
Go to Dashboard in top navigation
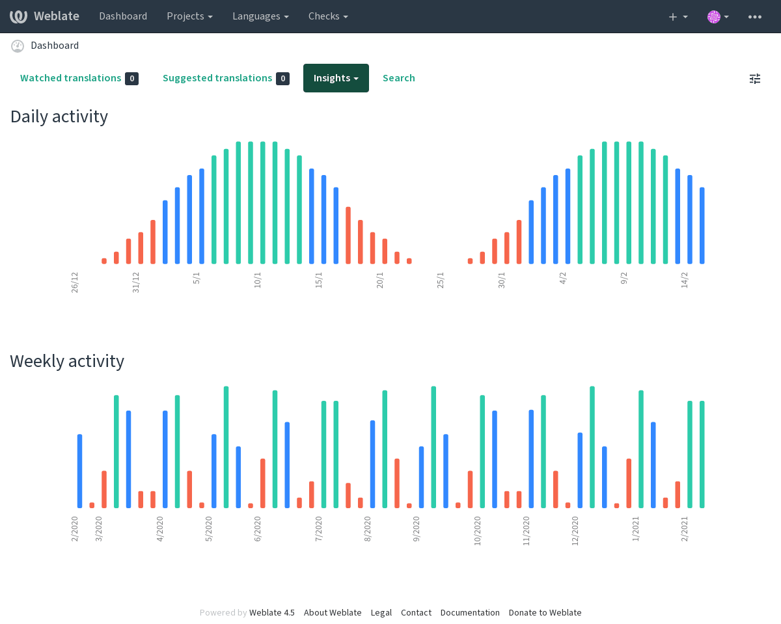click(x=123, y=16)
